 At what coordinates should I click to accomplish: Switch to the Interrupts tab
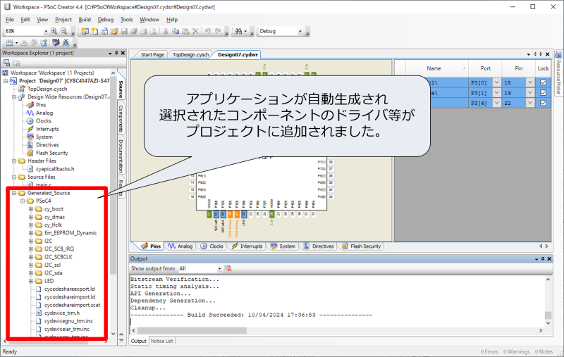pos(247,246)
